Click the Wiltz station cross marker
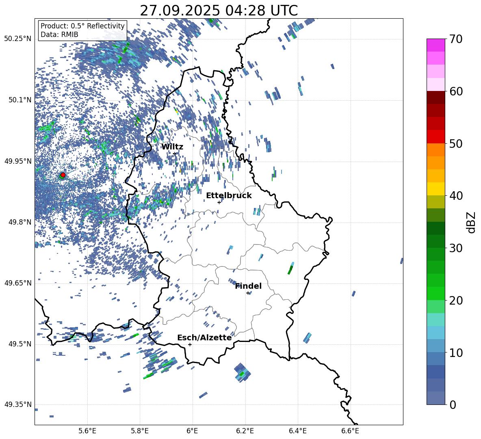Image resolution: width=481 pixels, height=439 pixels. pos(175,154)
